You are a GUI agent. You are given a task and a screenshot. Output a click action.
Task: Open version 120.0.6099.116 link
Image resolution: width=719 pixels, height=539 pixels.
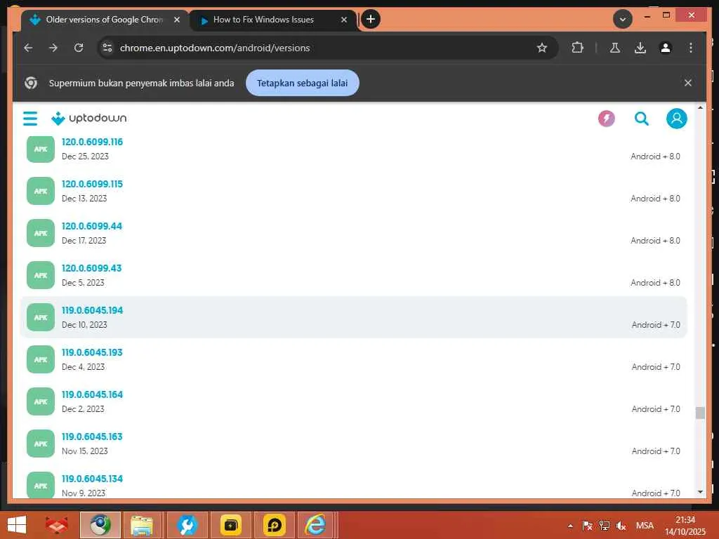click(x=92, y=142)
